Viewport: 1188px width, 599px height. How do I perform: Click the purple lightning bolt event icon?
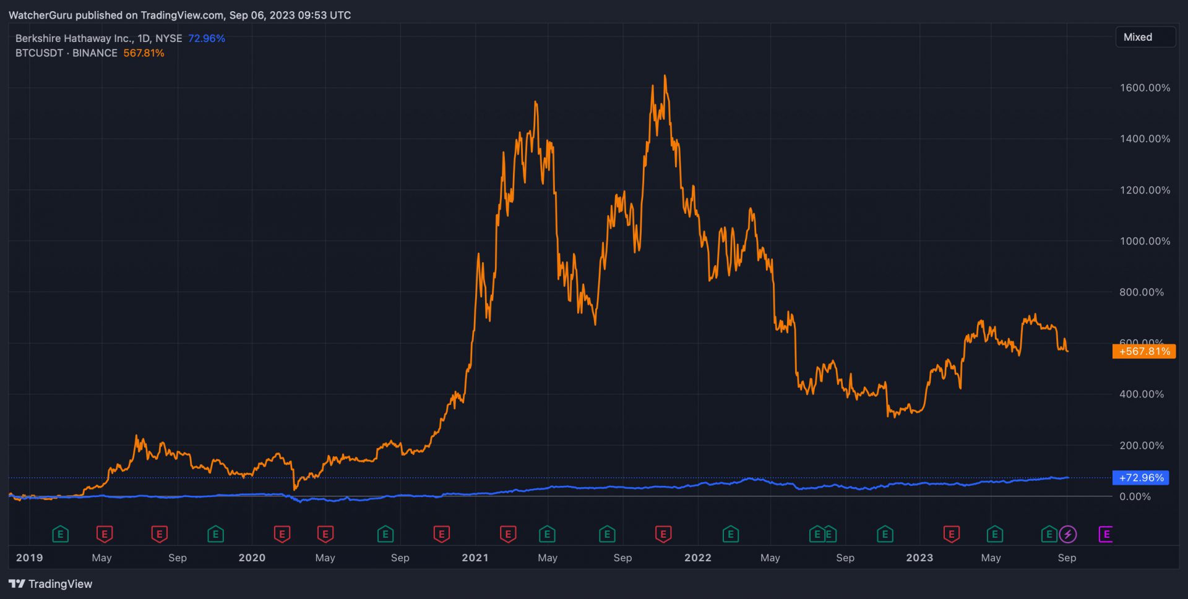click(1067, 534)
